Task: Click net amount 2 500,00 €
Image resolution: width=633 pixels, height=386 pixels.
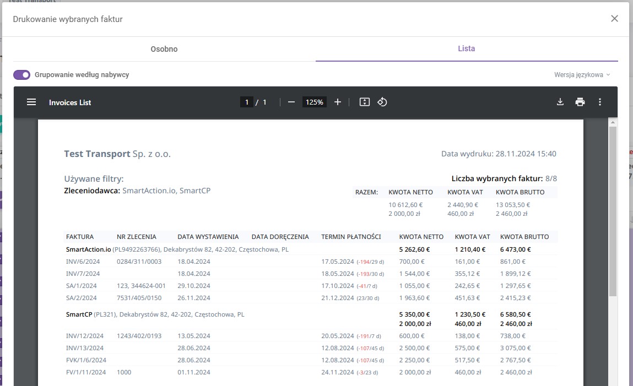Action: pyautogui.click(x=415, y=347)
